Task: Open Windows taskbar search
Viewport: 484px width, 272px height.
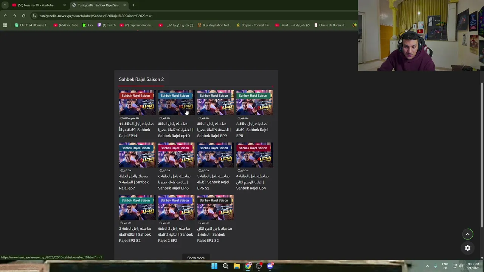Action: 225,266
